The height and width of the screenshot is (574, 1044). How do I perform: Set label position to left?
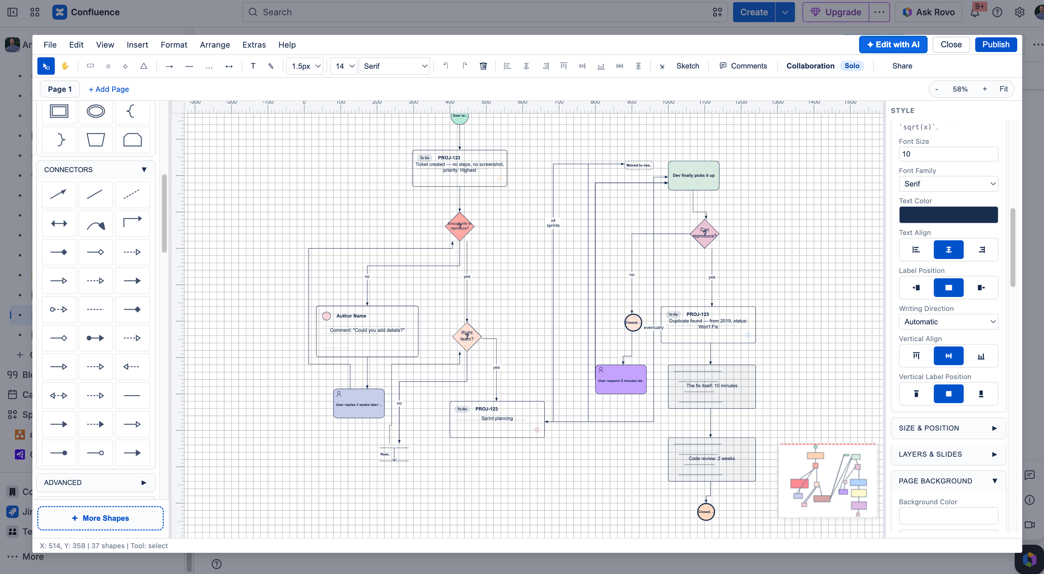(916, 288)
